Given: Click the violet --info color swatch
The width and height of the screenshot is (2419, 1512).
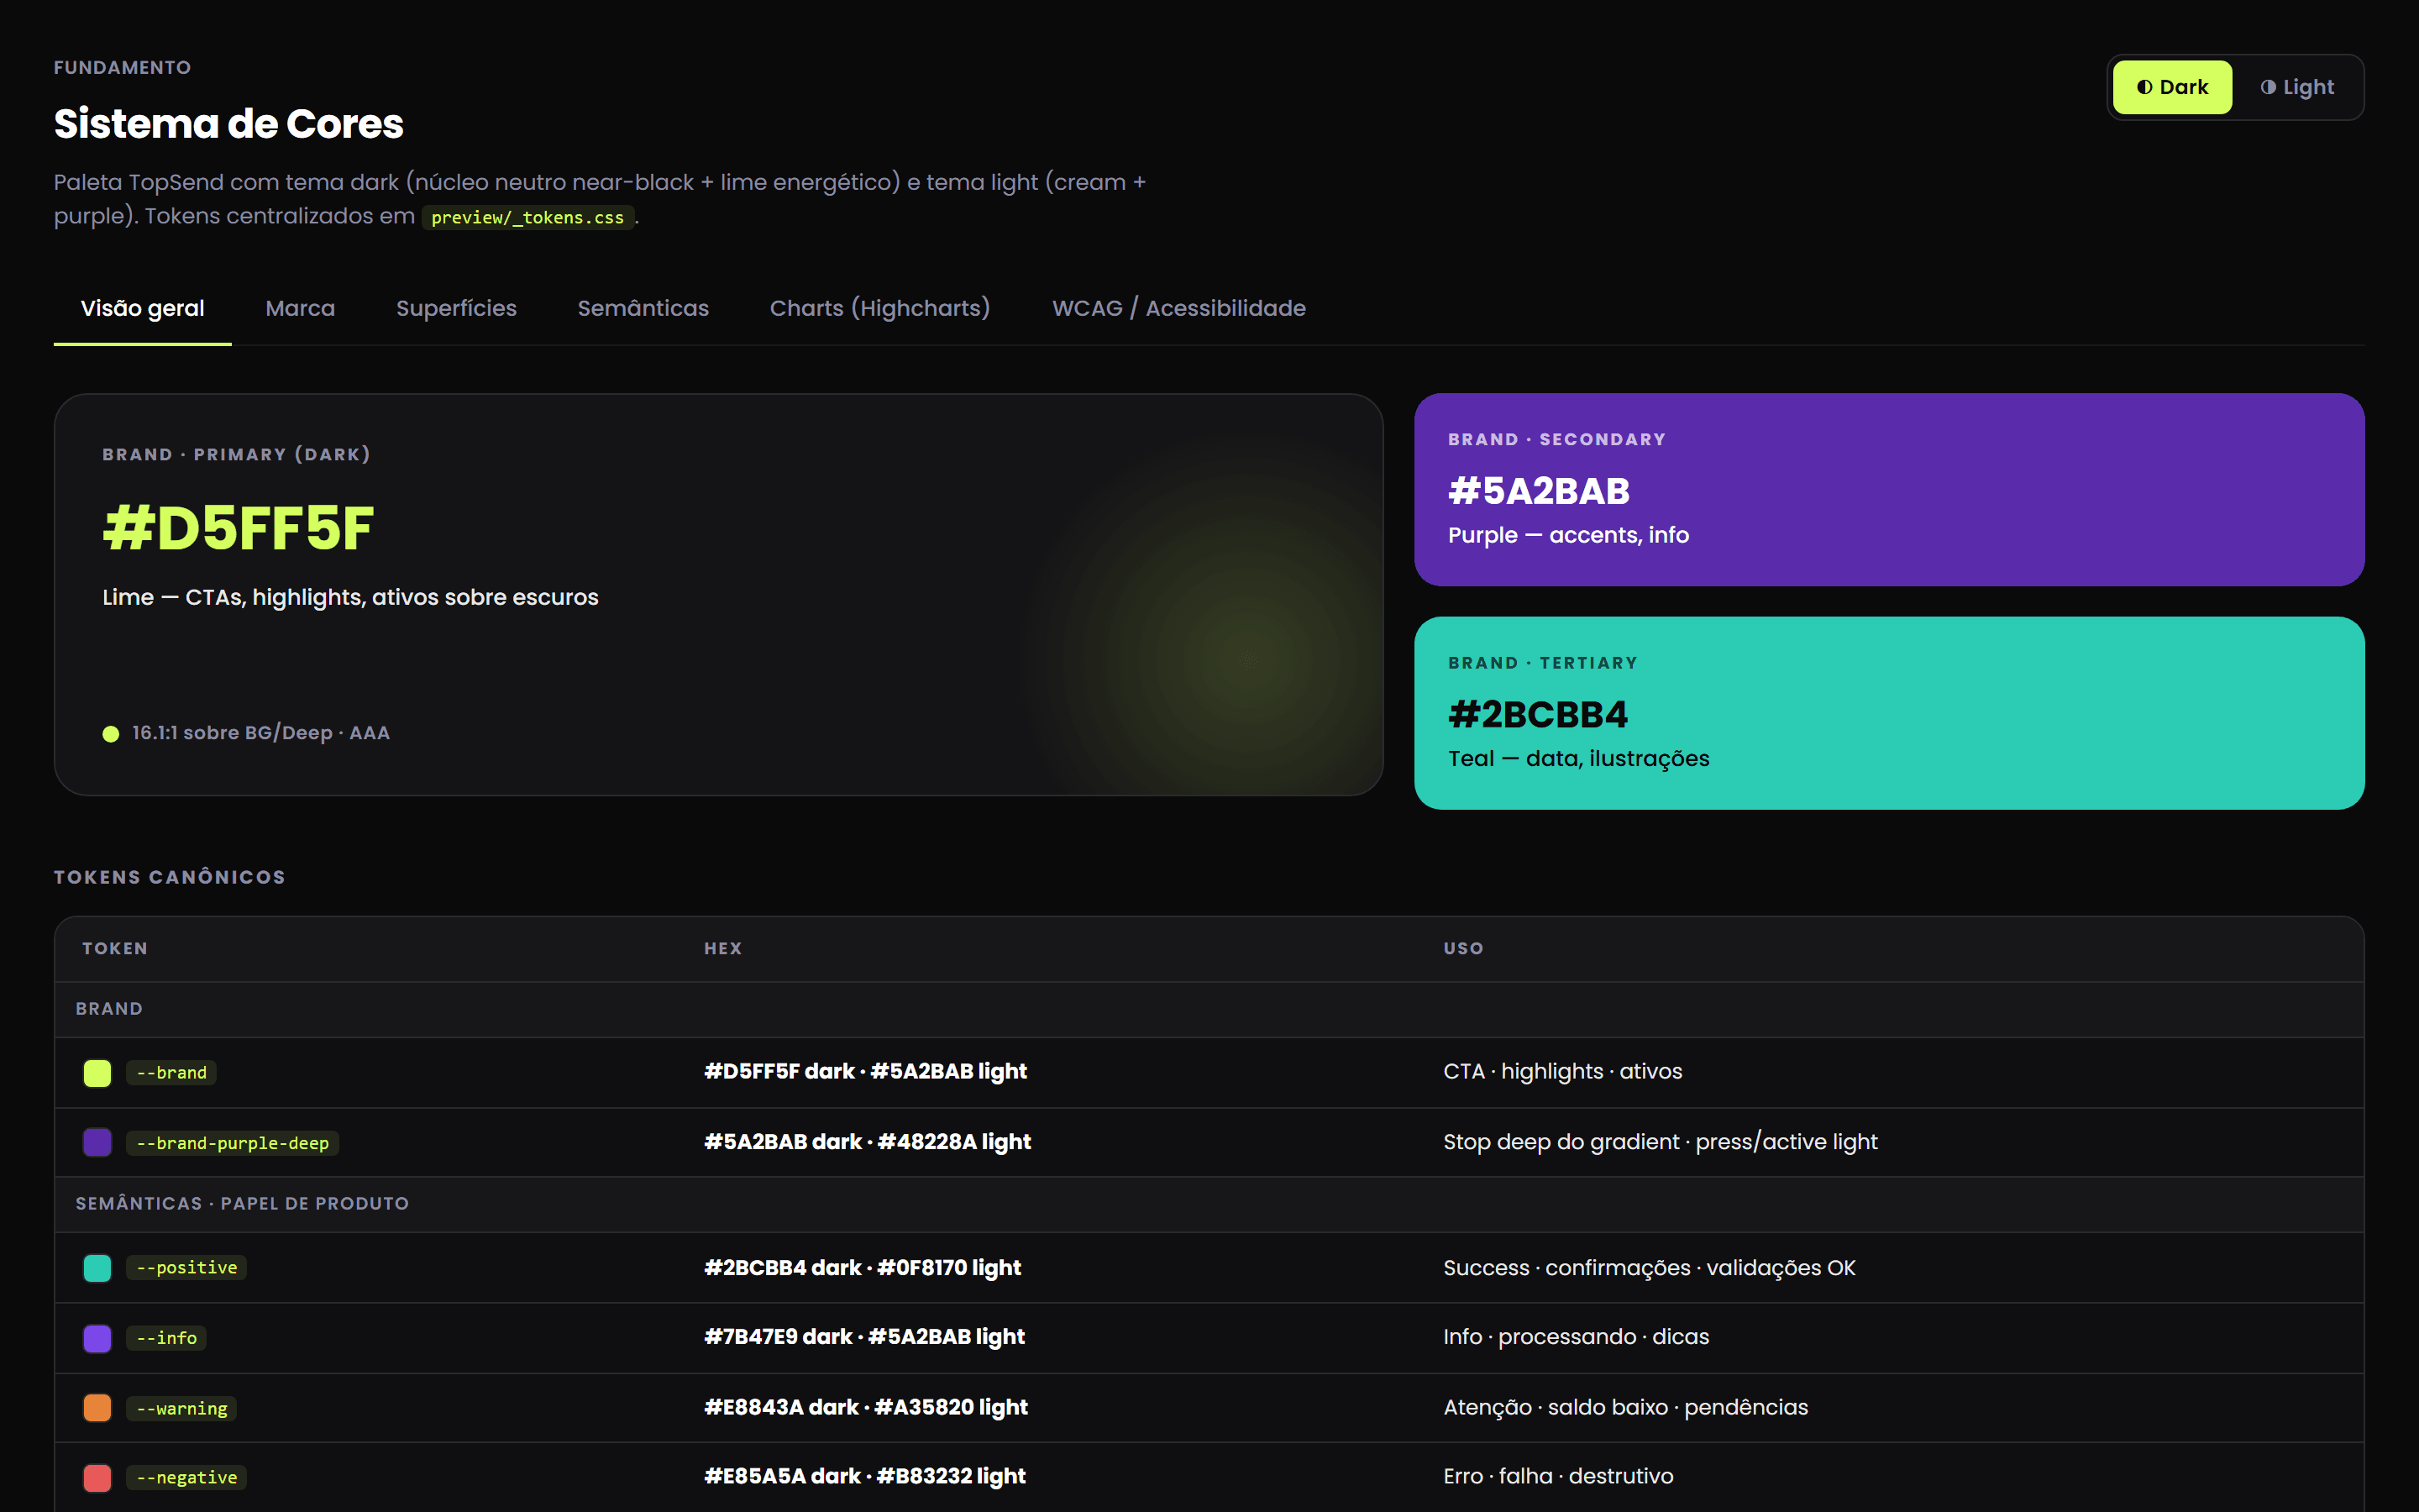Looking at the screenshot, I should click(97, 1338).
